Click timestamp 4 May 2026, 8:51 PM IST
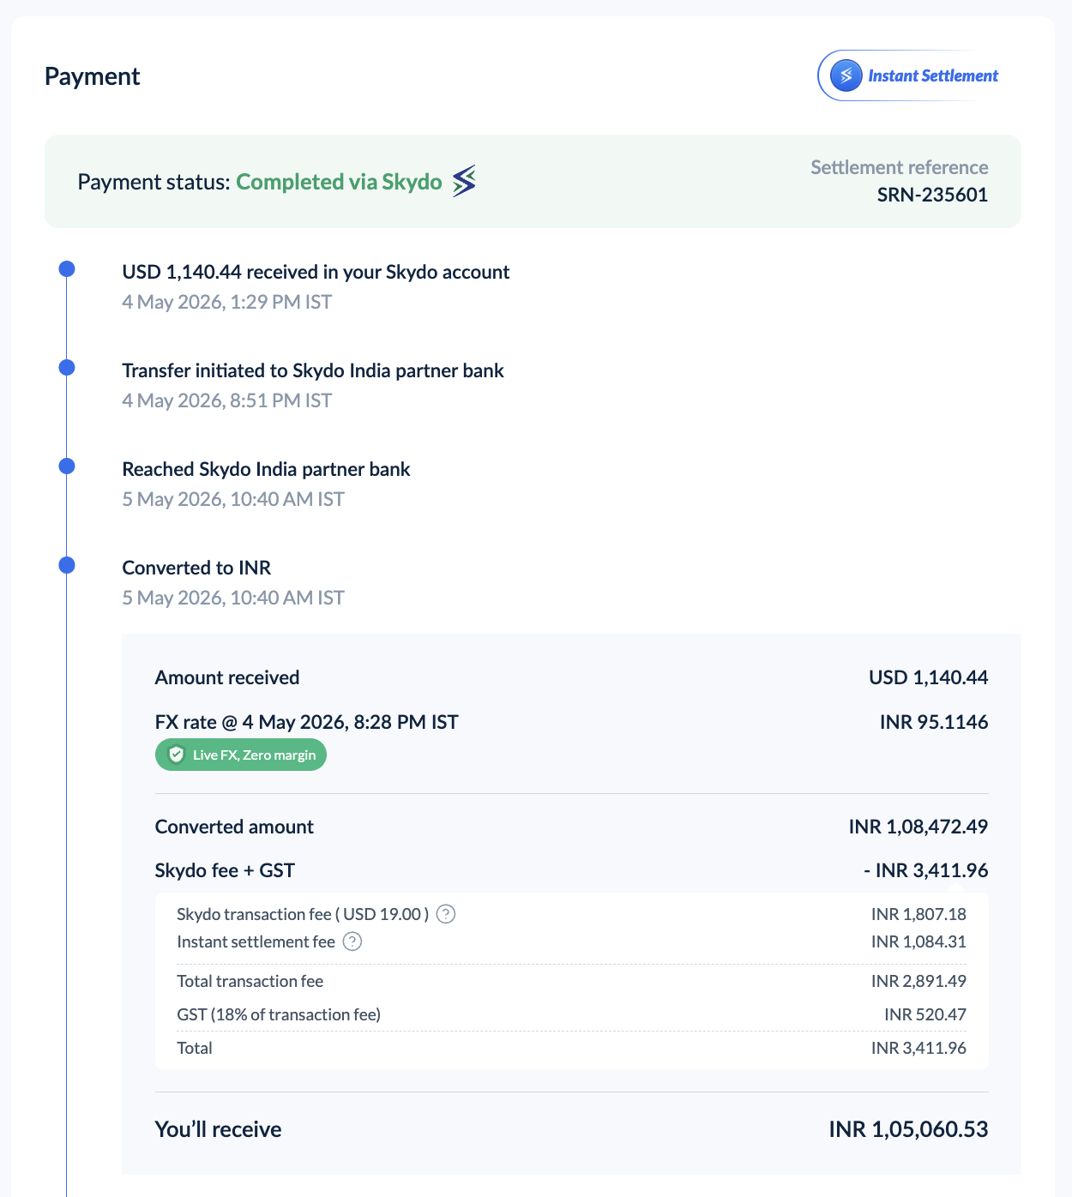 click(226, 400)
